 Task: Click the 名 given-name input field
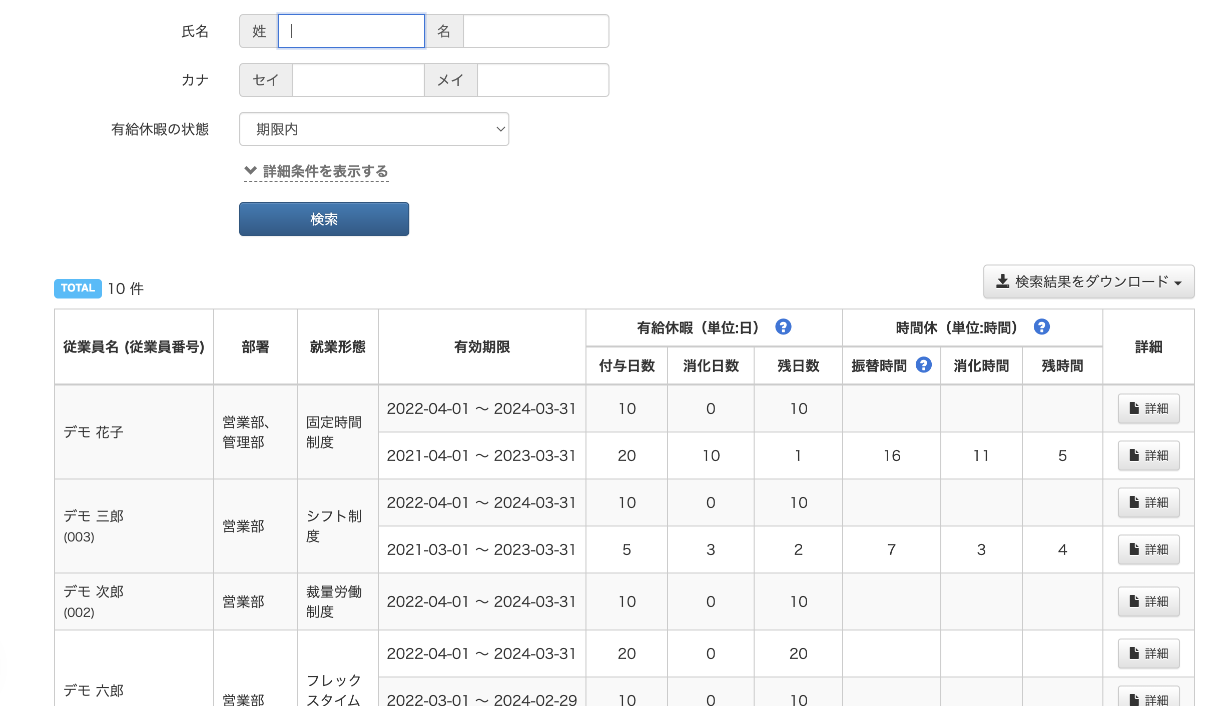[x=536, y=31]
